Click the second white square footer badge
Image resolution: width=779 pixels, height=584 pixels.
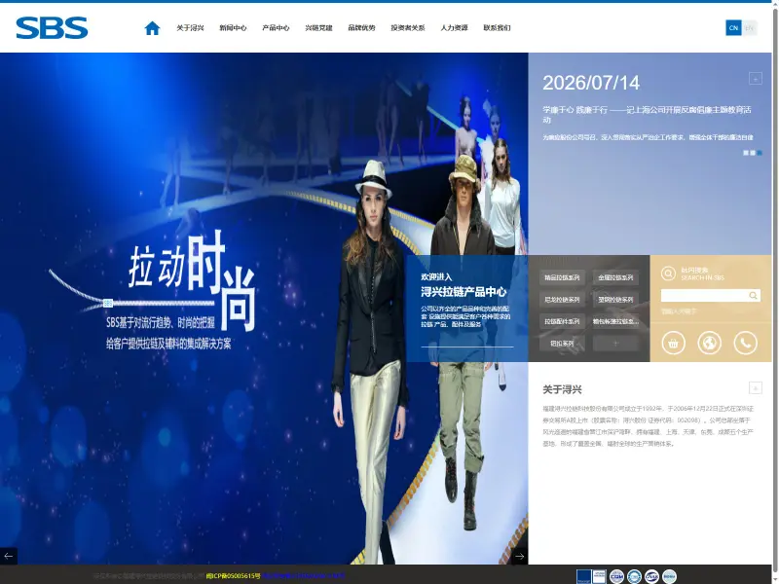coord(599,576)
